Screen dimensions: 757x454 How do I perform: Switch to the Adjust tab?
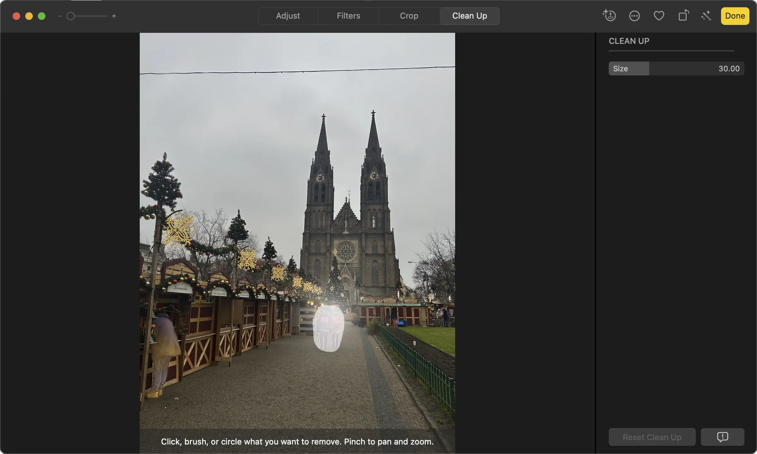288,16
